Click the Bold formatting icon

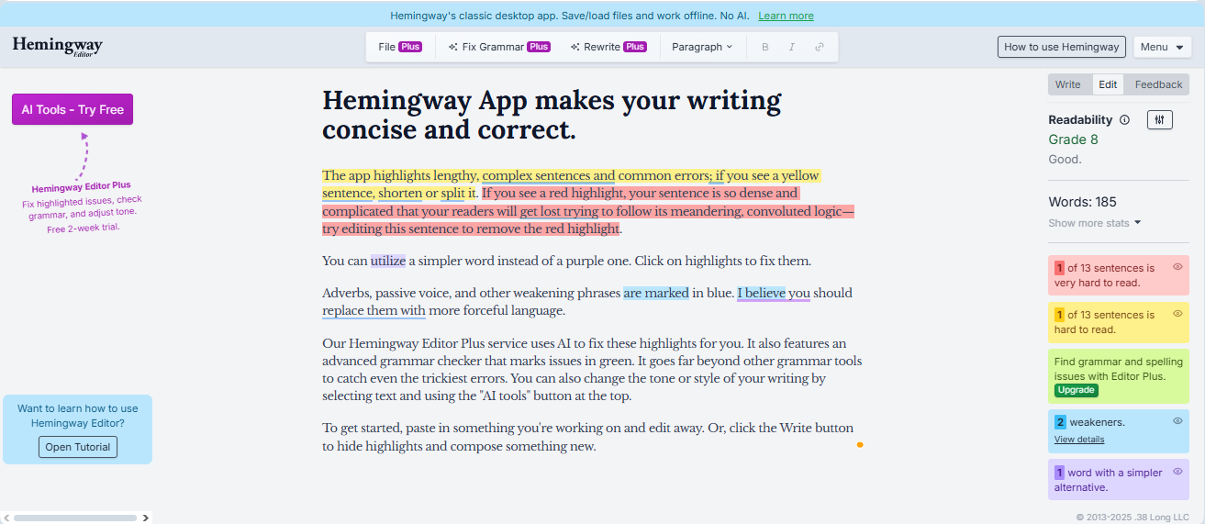(765, 47)
